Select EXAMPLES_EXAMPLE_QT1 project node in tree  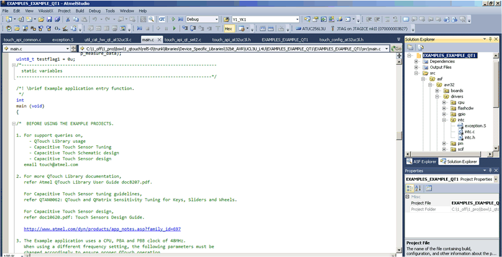[450, 55]
